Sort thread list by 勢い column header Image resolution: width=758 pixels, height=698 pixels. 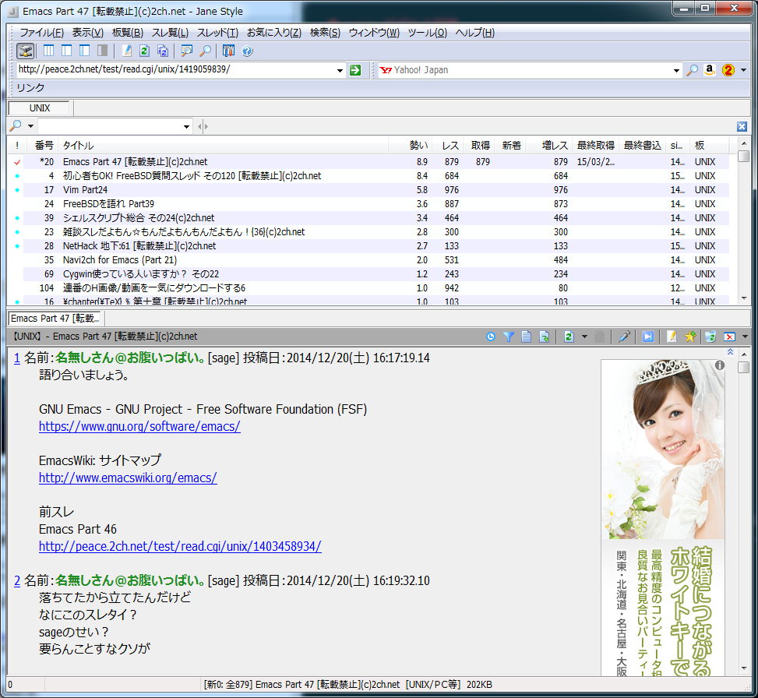(418, 146)
